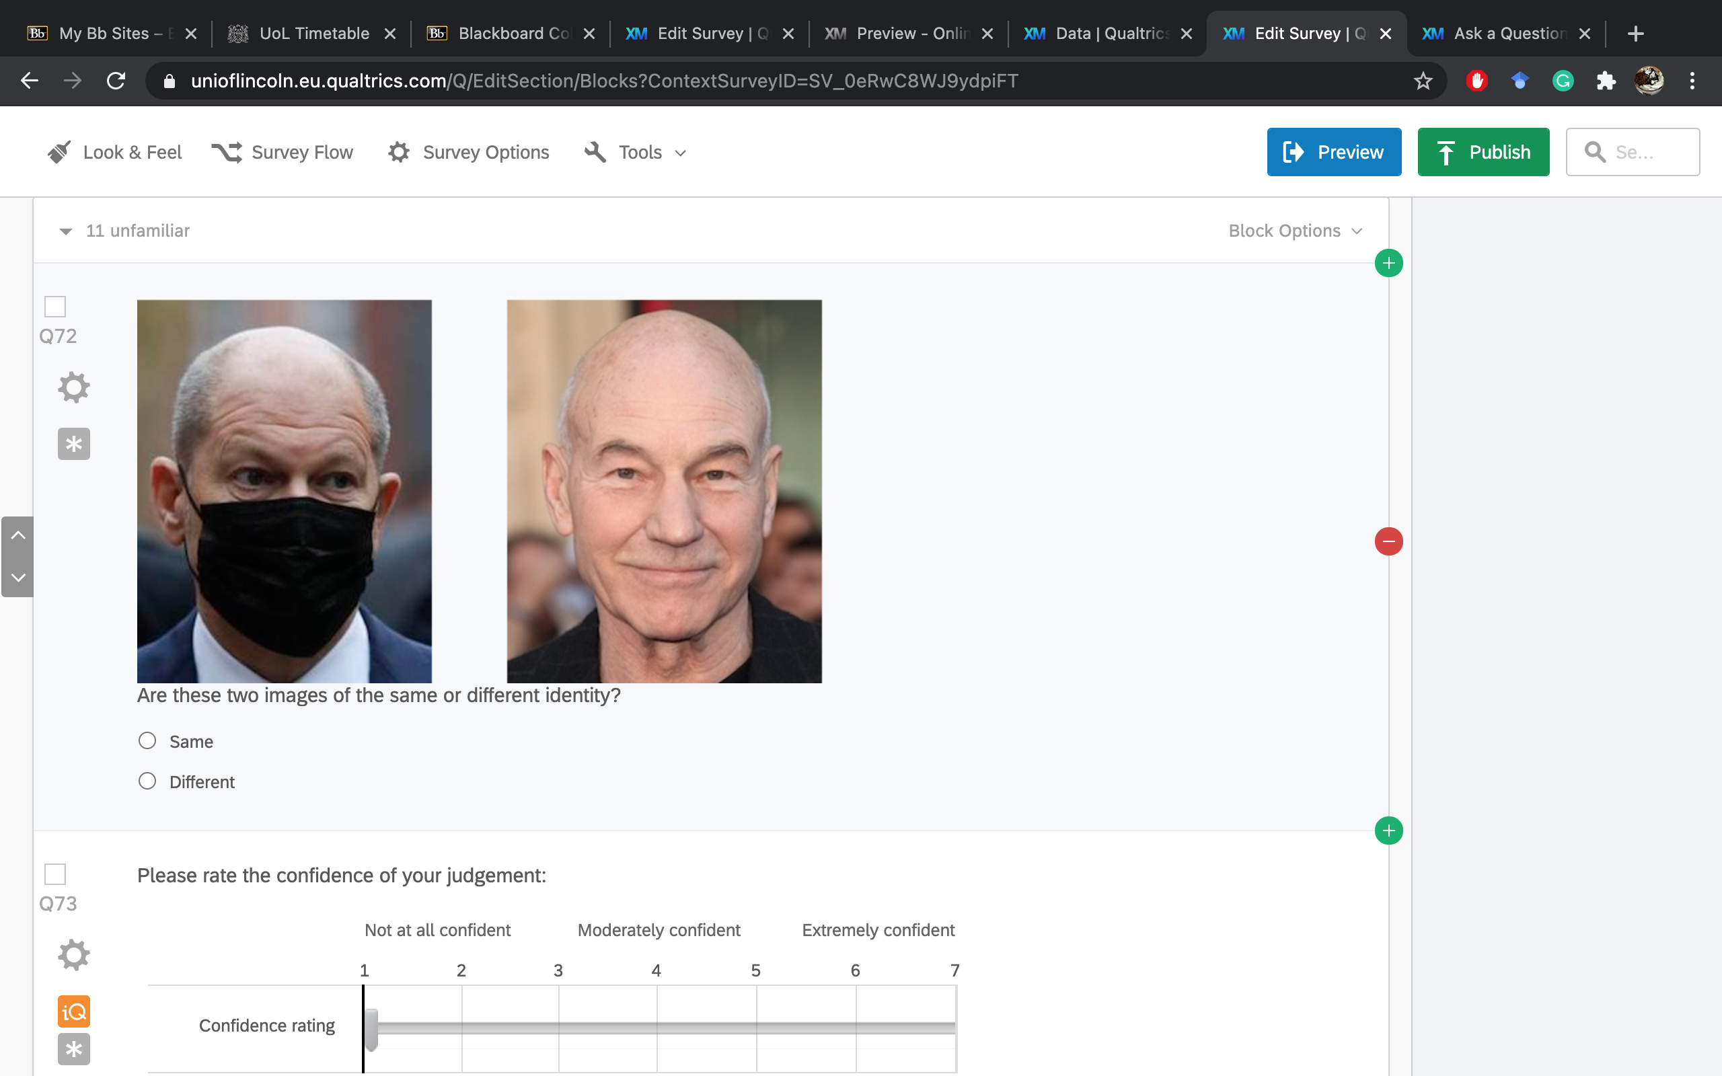The height and width of the screenshot is (1076, 1722).
Task: Check the Q73 question checkbox
Action: pos(56,874)
